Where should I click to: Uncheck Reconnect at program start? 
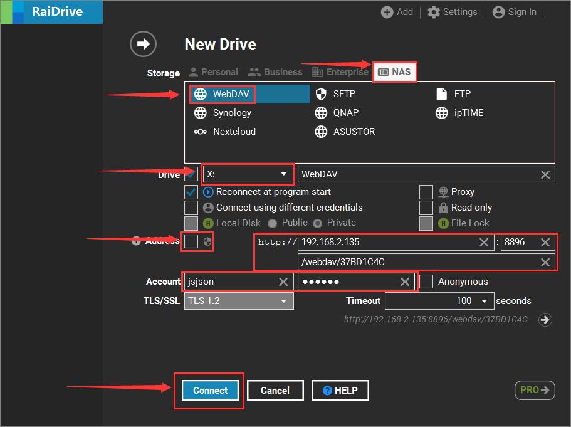click(x=191, y=192)
